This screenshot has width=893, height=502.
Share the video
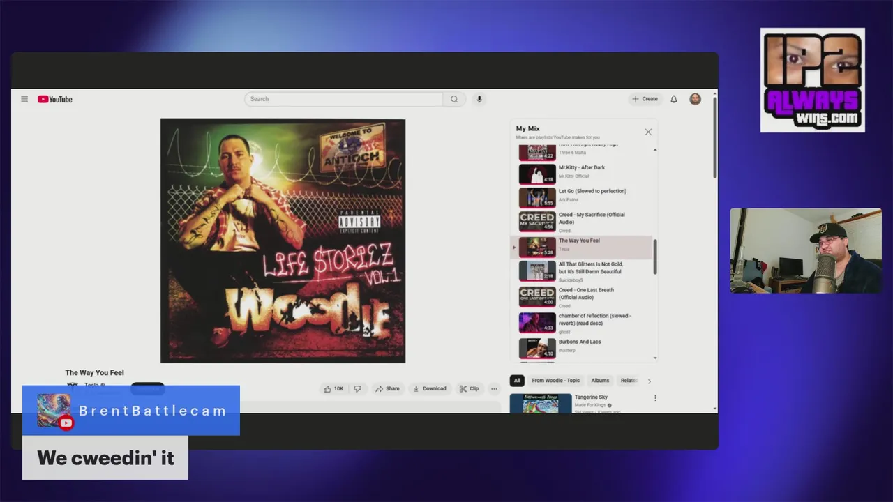[387, 389]
